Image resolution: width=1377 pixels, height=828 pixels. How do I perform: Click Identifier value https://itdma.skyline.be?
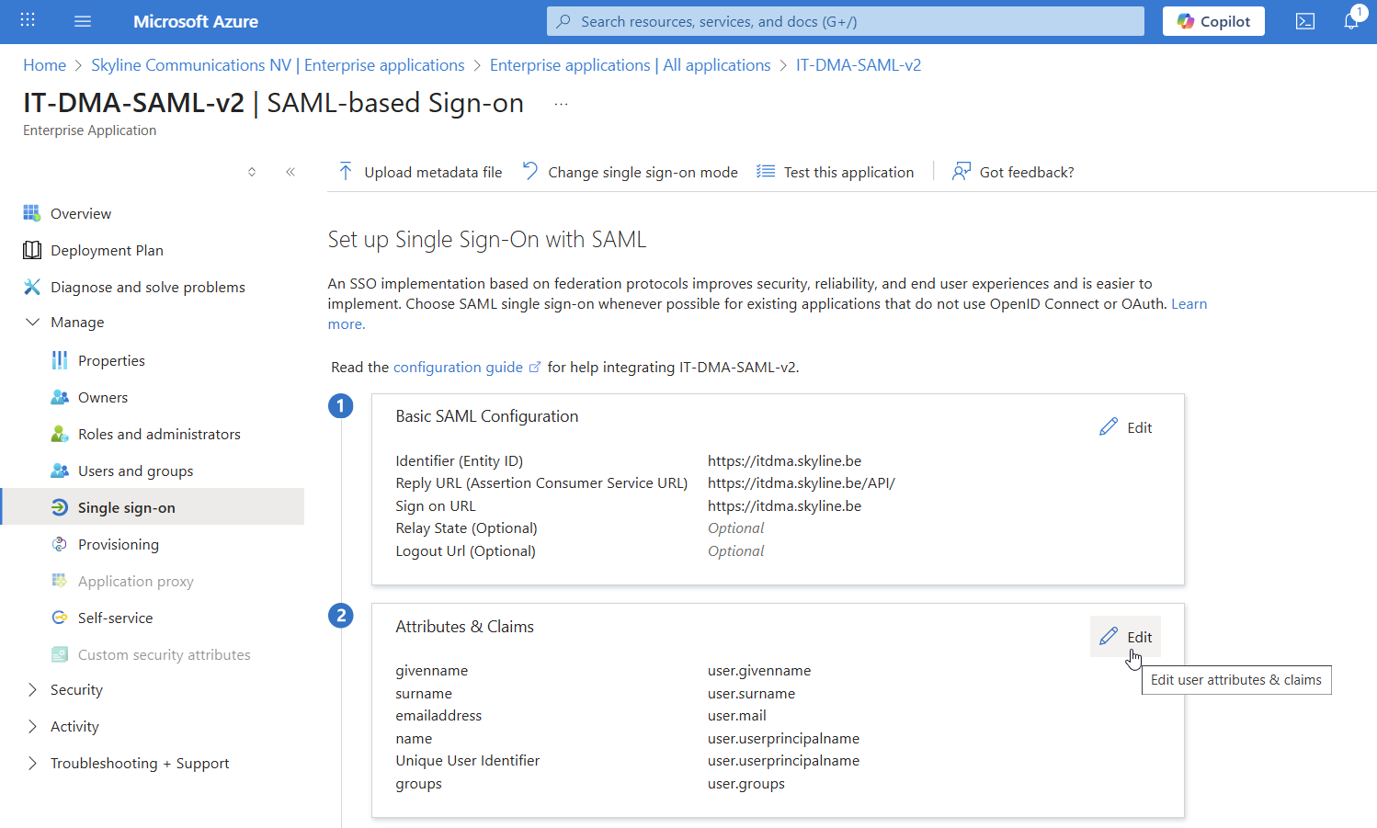[x=784, y=460]
